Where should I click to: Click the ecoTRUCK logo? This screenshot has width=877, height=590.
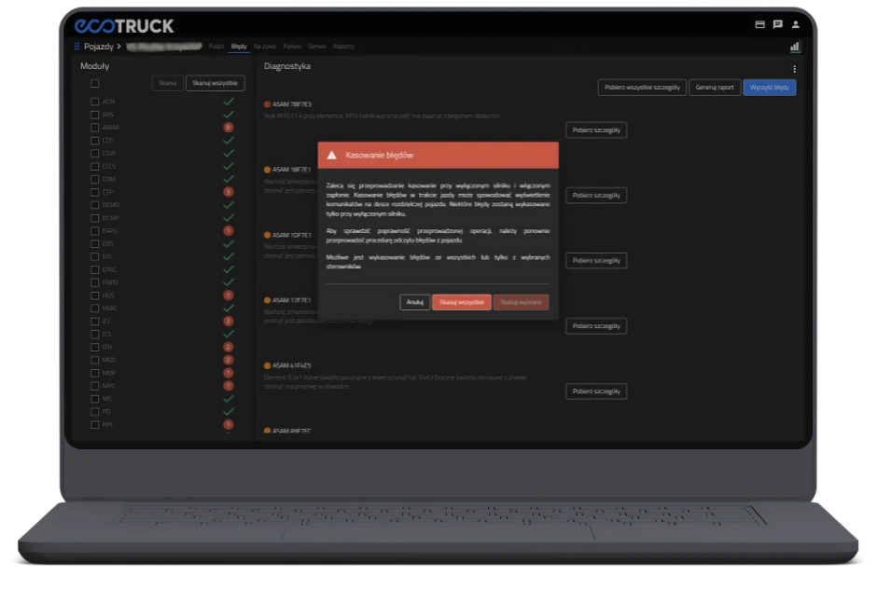(x=124, y=26)
